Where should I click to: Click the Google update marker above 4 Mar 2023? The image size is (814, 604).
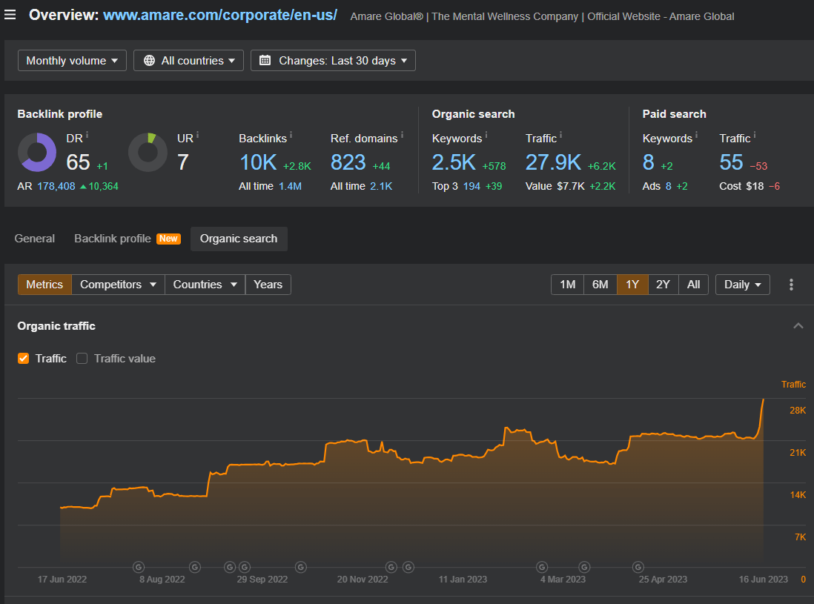[x=542, y=567]
